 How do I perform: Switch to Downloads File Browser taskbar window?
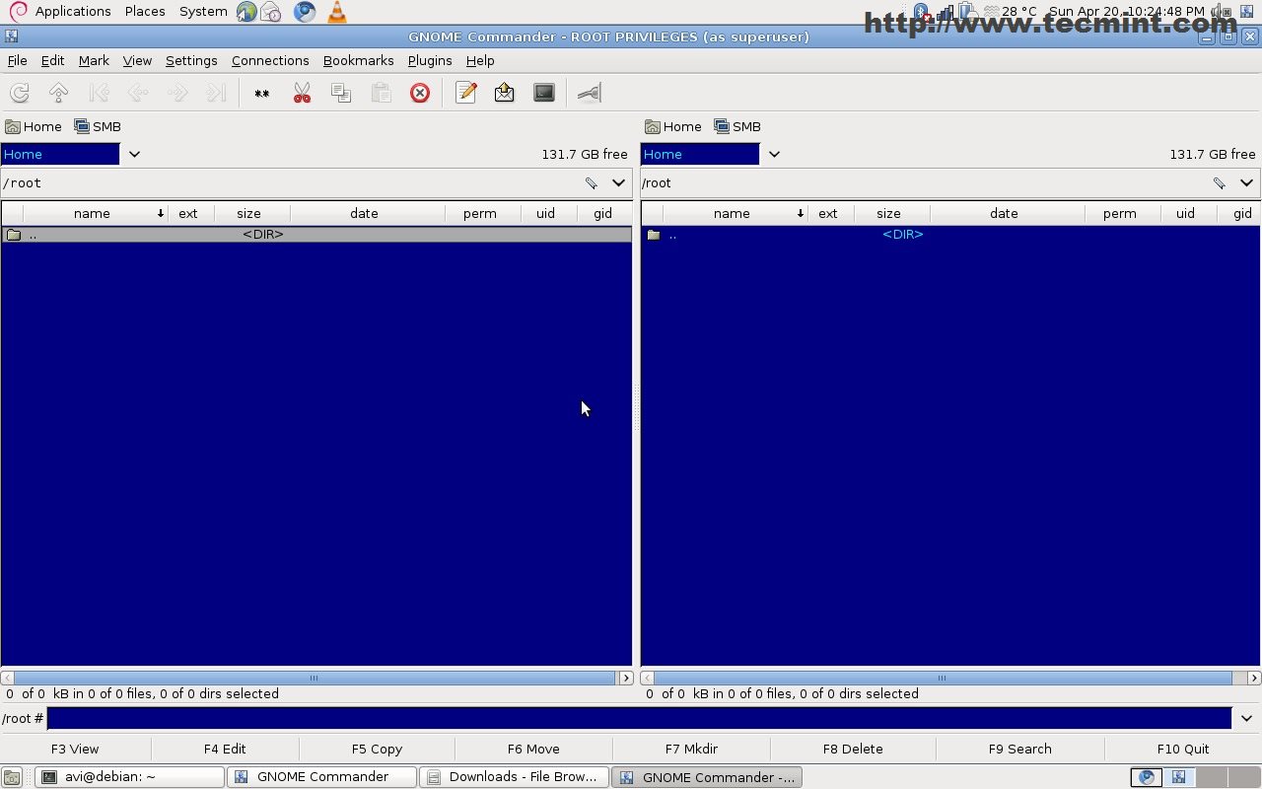[513, 777]
